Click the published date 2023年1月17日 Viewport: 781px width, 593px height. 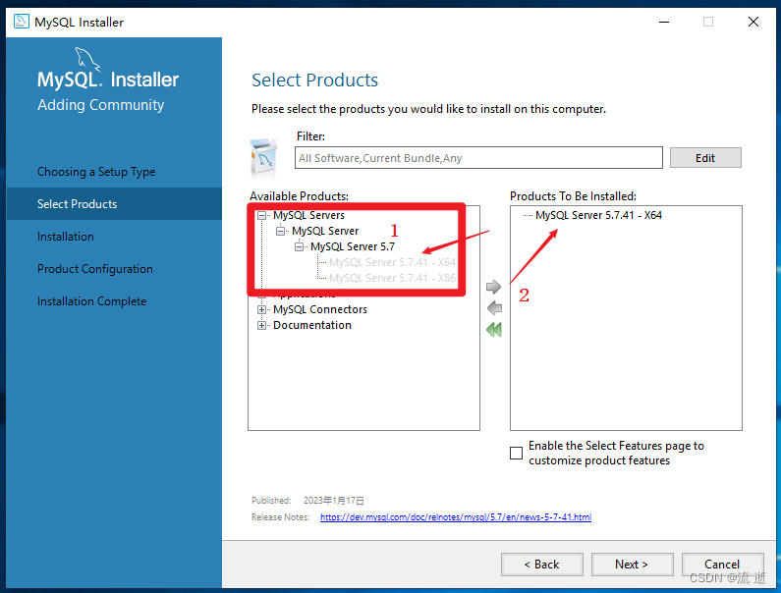(x=333, y=501)
